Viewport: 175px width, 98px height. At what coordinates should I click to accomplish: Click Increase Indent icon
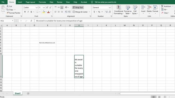click(69, 12)
